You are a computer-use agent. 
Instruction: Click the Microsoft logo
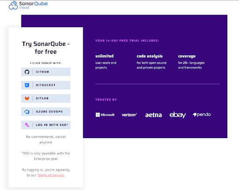[105, 115]
